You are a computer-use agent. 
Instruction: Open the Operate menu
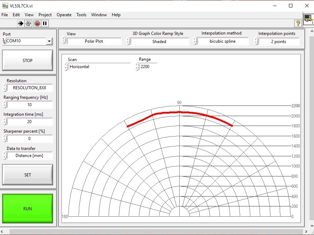(64, 15)
